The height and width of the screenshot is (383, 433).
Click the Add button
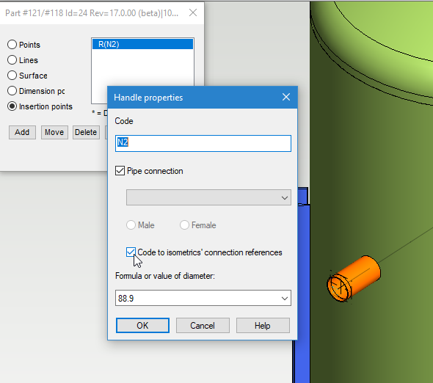click(x=22, y=132)
